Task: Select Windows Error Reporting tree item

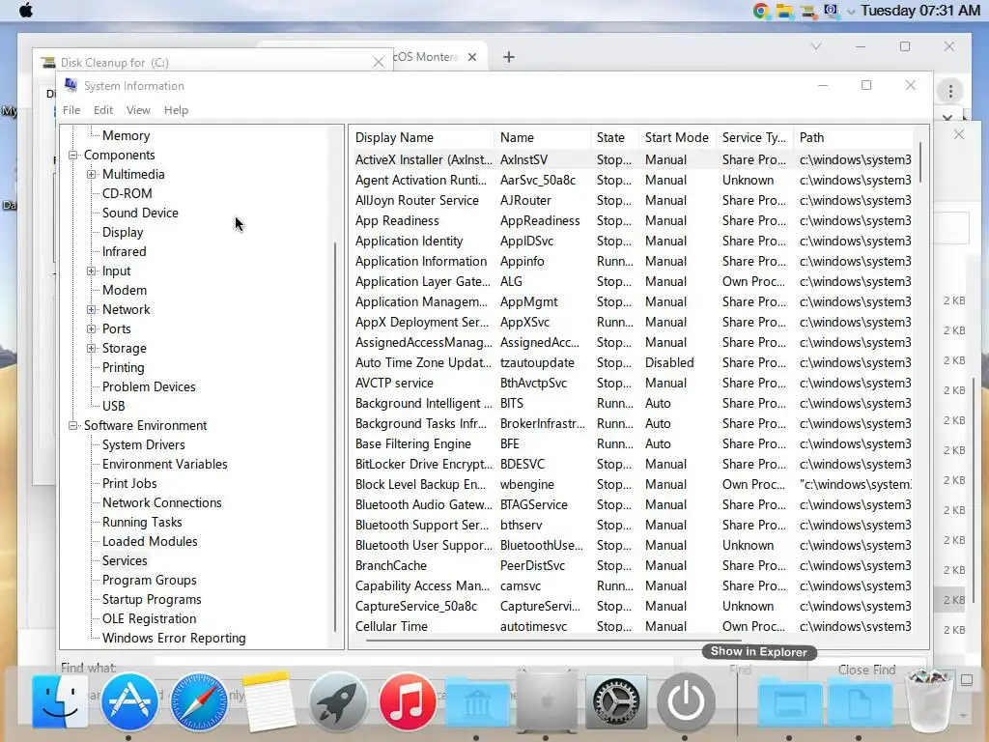Action: click(x=174, y=638)
